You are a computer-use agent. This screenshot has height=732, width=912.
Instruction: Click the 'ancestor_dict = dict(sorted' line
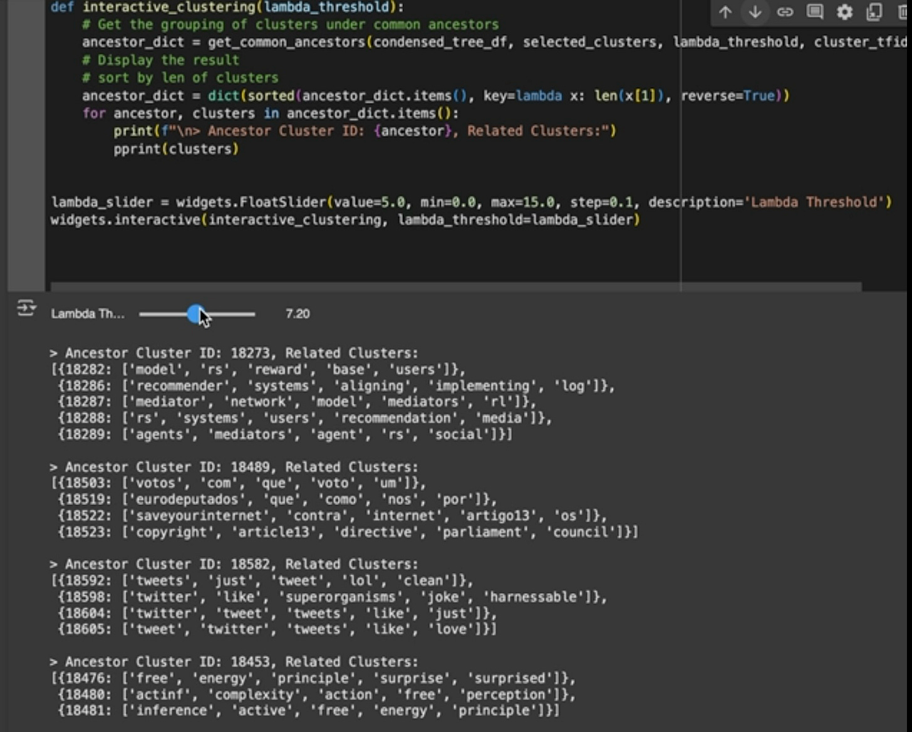436,96
